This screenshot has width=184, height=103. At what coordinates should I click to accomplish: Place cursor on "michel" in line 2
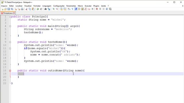click(x=57, y=20)
